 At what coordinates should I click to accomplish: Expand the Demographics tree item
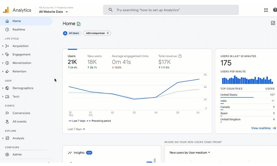coord(3,88)
